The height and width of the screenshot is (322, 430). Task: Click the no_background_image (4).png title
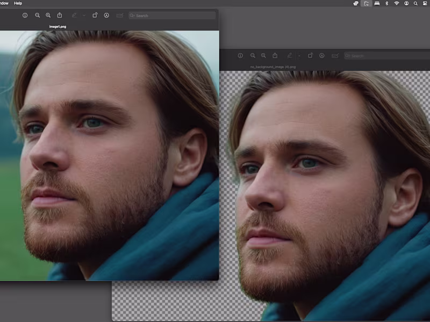[x=273, y=67]
